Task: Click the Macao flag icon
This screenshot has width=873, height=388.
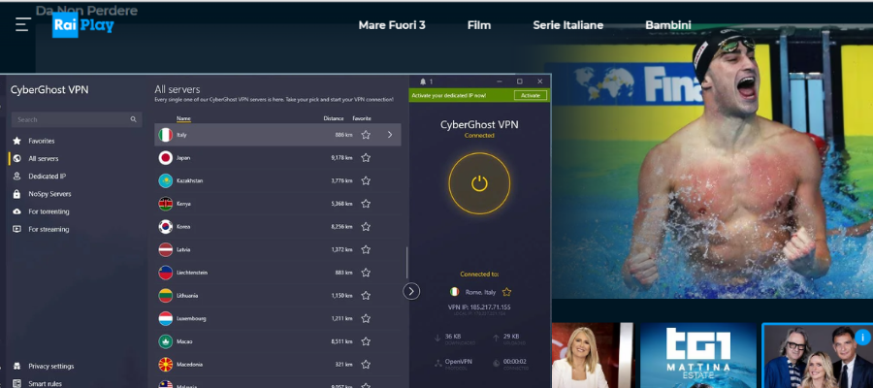Action: pyautogui.click(x=165, y=341)
